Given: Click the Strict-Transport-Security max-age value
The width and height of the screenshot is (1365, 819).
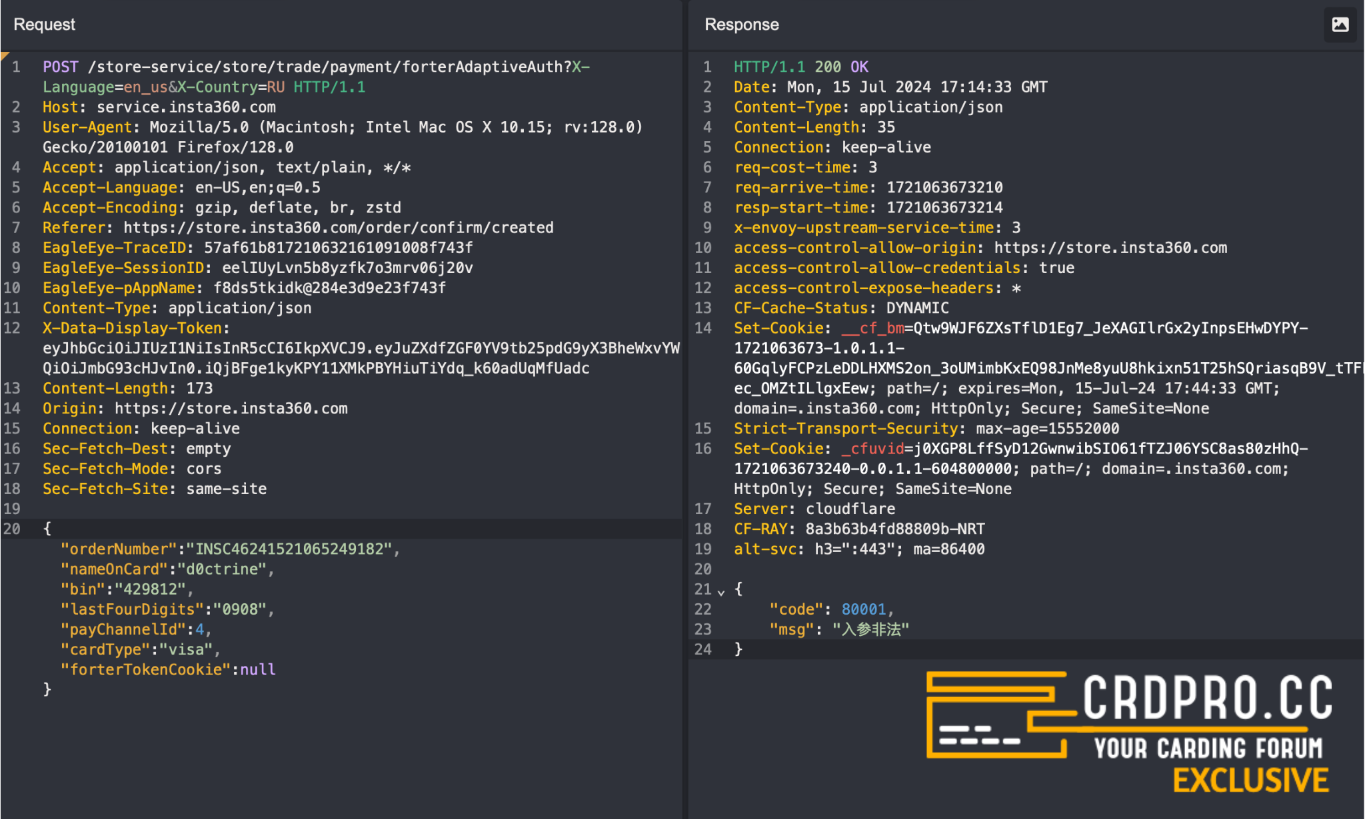Looking at the screenshot, I should point(1047,428).
